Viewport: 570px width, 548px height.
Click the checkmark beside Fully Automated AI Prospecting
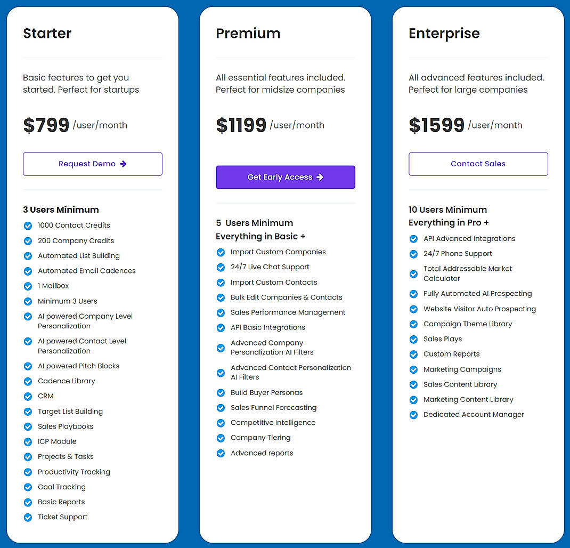(414, 293)
